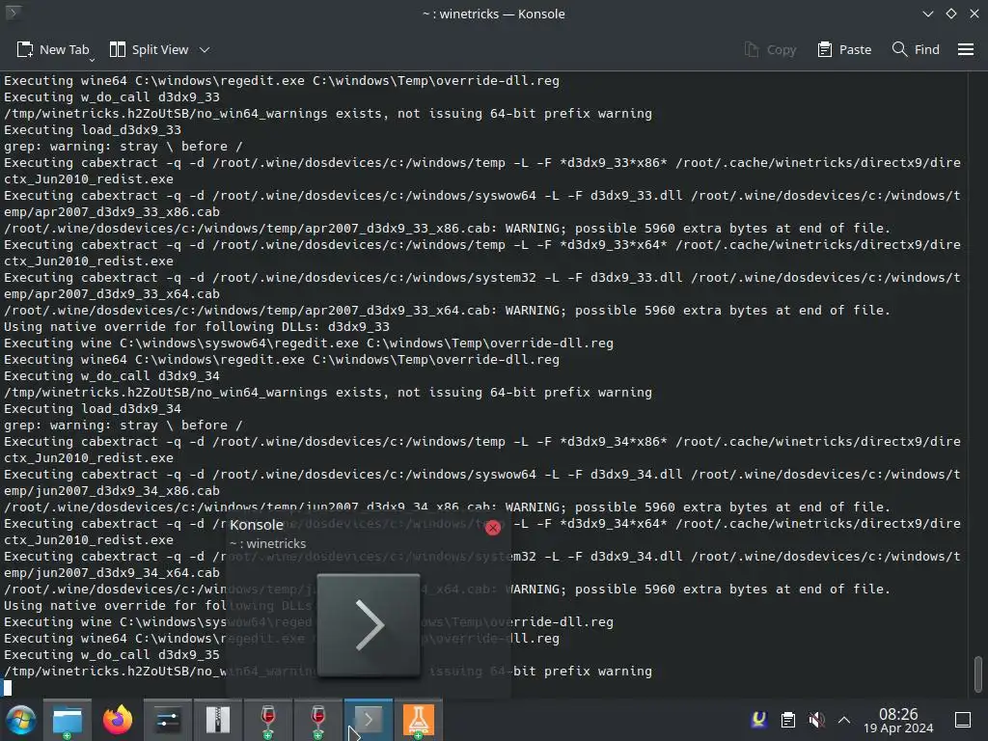
Task: Click Konsole taskbar entry
Action: pos(369,720)
